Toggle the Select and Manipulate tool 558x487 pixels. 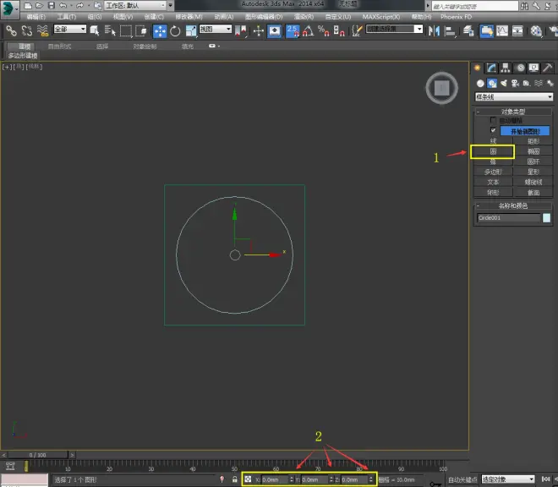pyautogui.click(x=259, y=31)
